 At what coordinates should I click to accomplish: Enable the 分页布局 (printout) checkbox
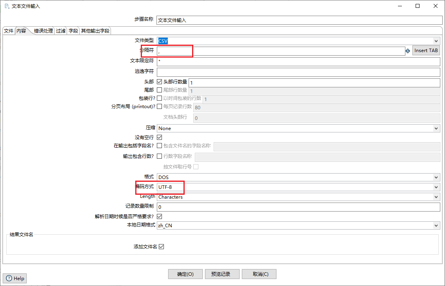click(160, 107)
